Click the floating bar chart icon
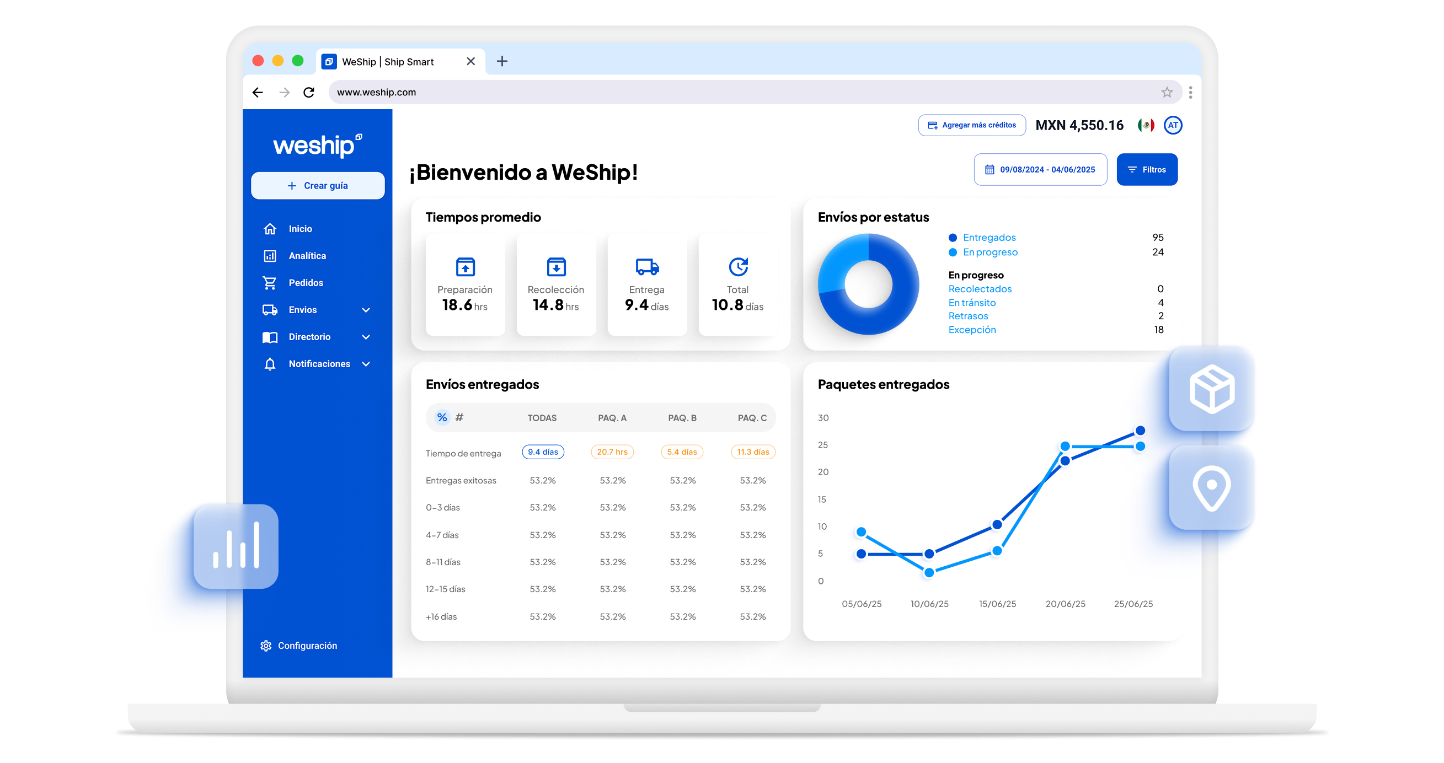Viewport: 1444px width, 763px height. [x=236, y=546]
